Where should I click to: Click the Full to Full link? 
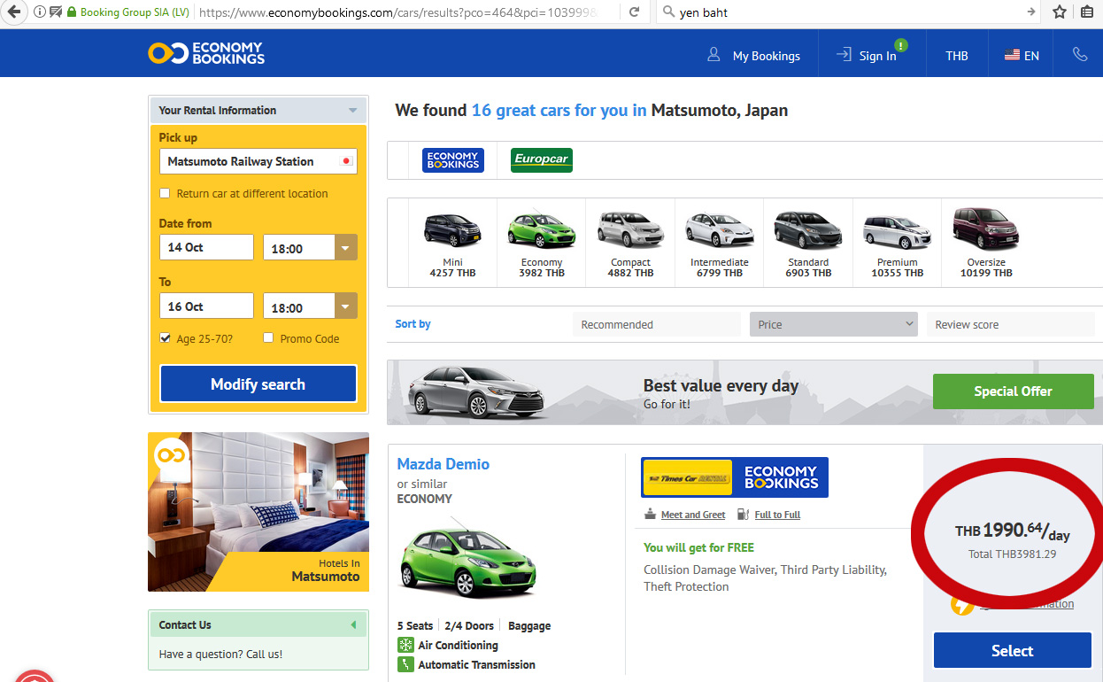tap(777, 515)
